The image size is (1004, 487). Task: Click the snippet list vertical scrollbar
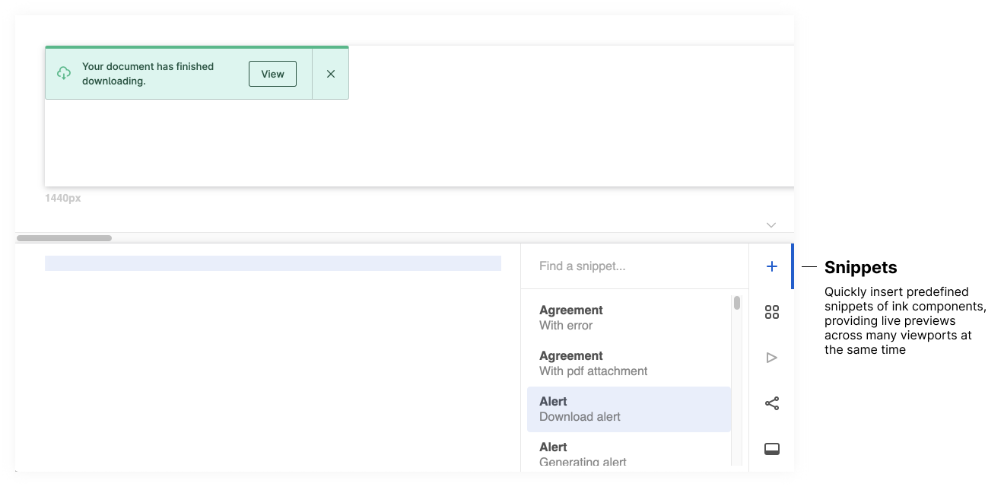click(736, 303)
